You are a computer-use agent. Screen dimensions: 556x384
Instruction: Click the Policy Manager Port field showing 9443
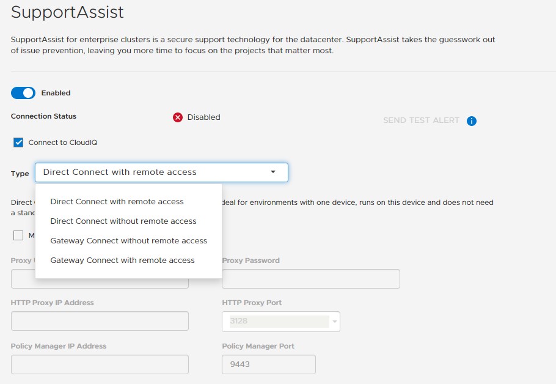269,364
